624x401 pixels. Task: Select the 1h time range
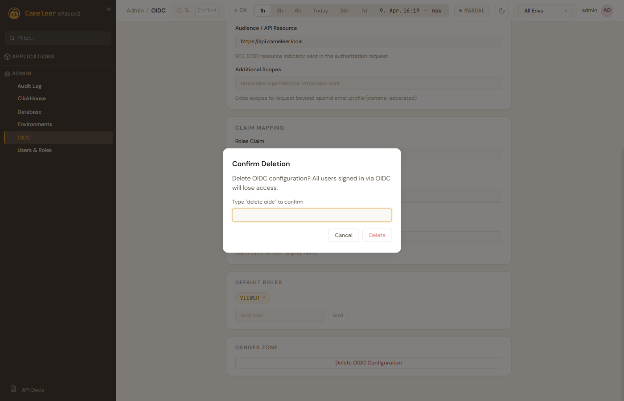pos(263,11)
